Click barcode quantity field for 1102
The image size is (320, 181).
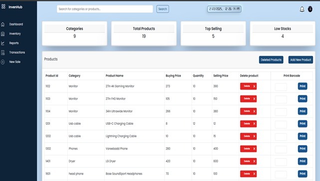281,87
